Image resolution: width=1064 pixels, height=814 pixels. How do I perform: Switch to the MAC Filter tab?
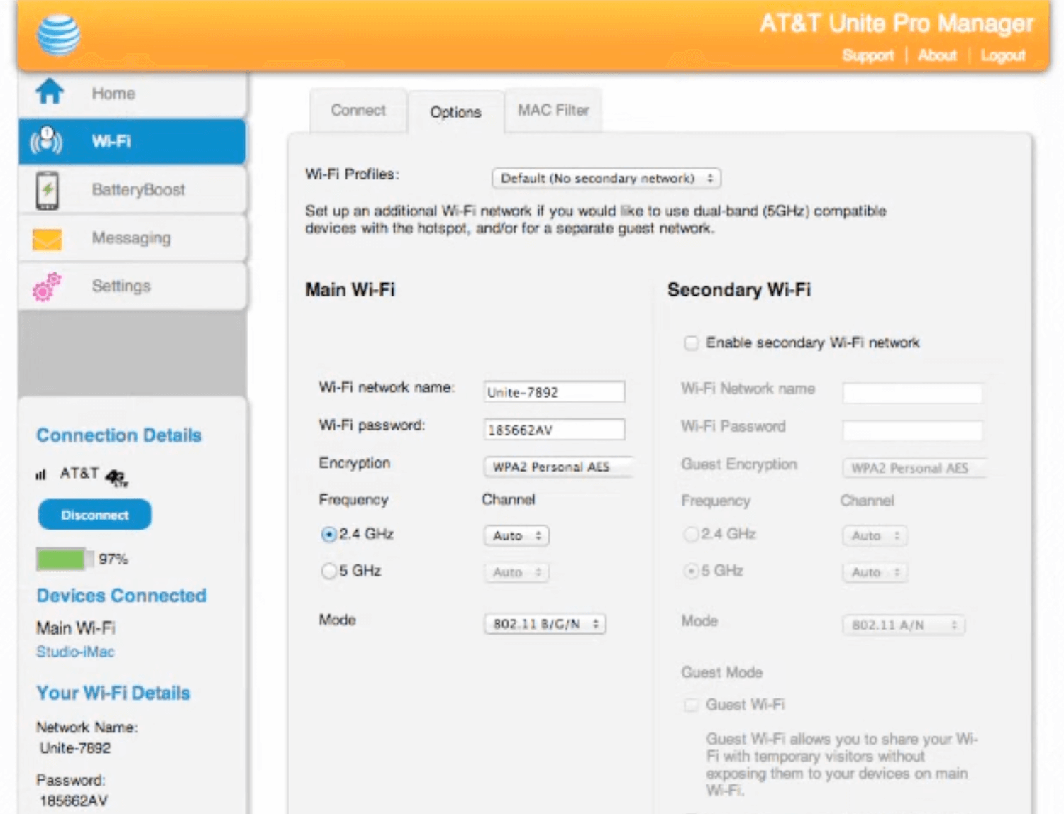point(553,111)
